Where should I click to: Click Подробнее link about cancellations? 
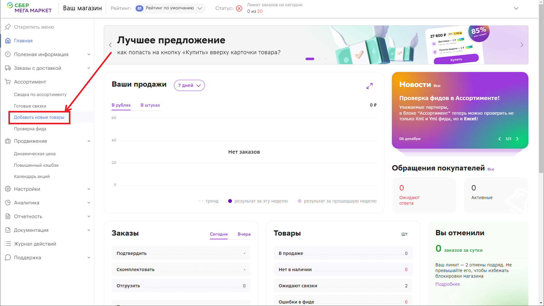click(448, 284)
